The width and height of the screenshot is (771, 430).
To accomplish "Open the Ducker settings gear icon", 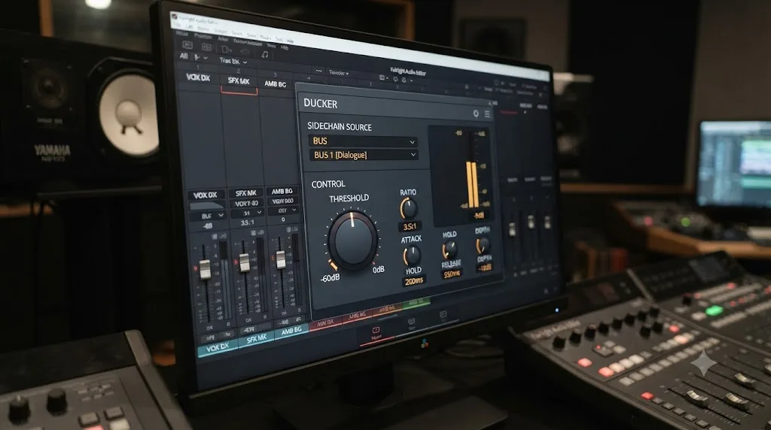I will (476, 114).
